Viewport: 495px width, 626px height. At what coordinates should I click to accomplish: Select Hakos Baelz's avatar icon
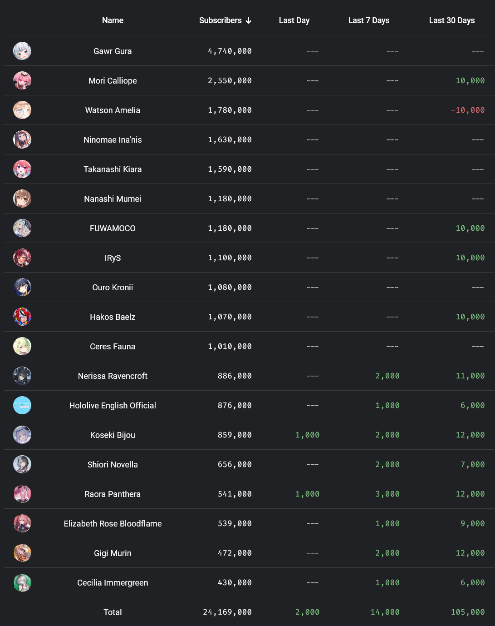[x=22, y=317]
